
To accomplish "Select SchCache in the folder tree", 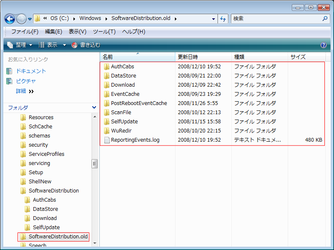I will [x=40, y=127].
